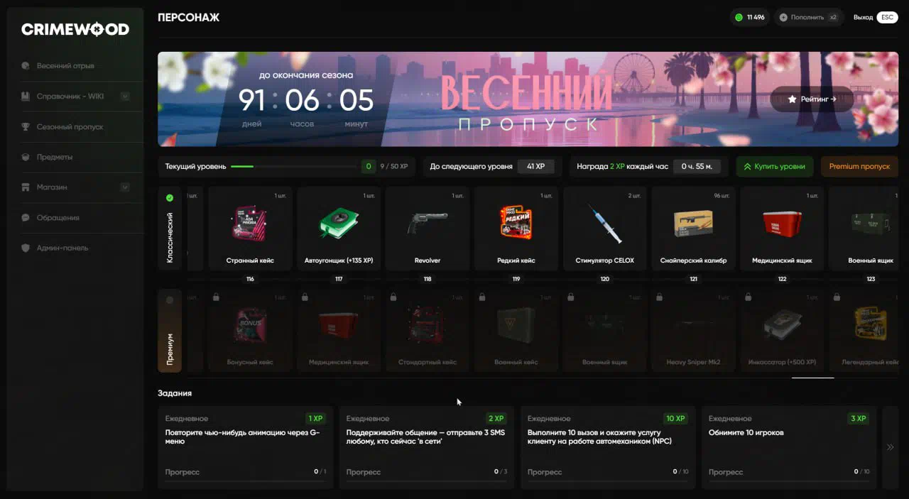909x499 pixels.
Task: Open the Странный кейс reward icon
Action: tap(250, 223)
